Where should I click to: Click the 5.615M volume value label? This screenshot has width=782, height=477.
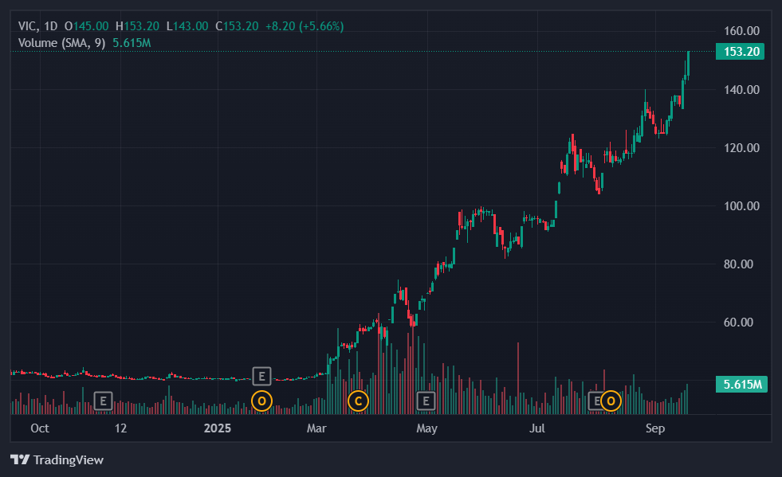coord(741,385)
